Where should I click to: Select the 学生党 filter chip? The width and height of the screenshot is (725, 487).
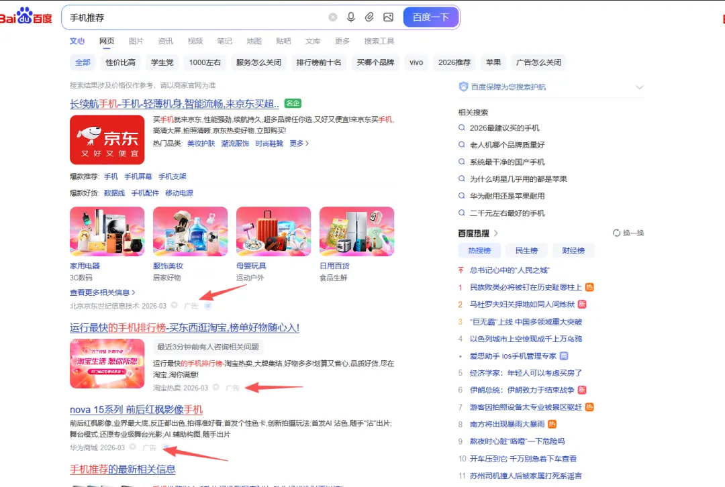[162, 62]
